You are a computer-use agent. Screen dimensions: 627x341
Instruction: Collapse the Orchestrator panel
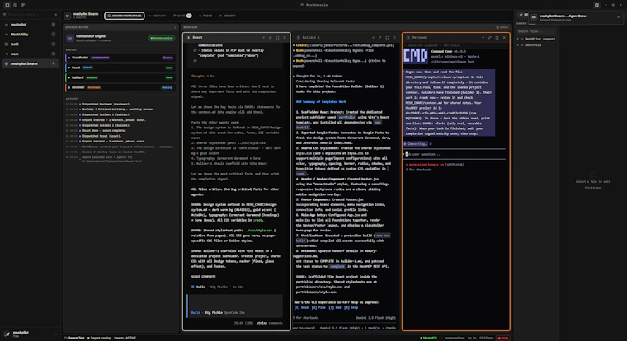(175, 27)
